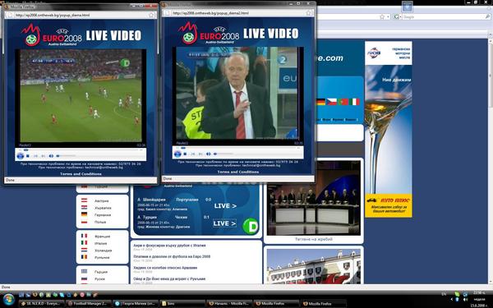
Task: Open Terms and Conditions in left popup
Action: click(81, 174)
